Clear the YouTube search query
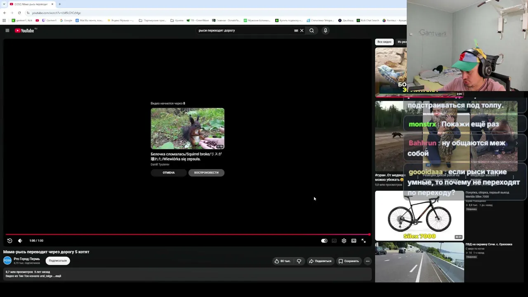Image resolution: width=528 pixels, height=297 pixels. [x=302, y=31]
